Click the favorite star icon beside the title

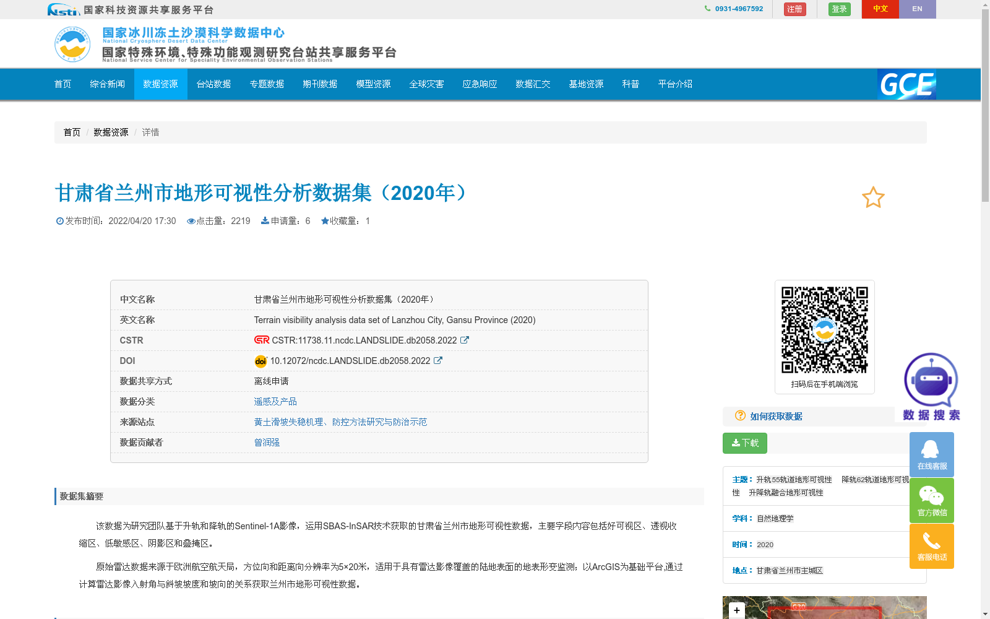pos(873,197)
